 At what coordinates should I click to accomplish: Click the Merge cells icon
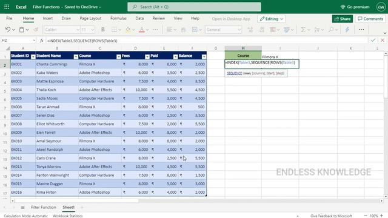coord(195,30)
